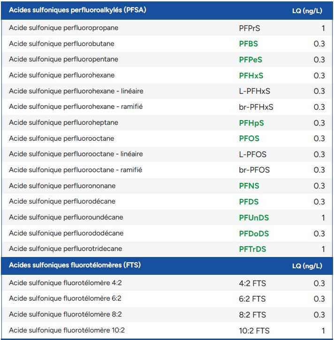Click abbreviation 6:2 FTS
Screen dimensions: 334x340
[x=252, y=299]
